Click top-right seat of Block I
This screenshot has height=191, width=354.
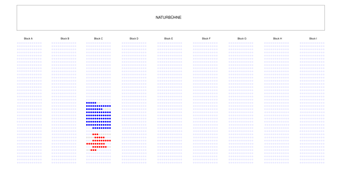[x=324, y=43]
